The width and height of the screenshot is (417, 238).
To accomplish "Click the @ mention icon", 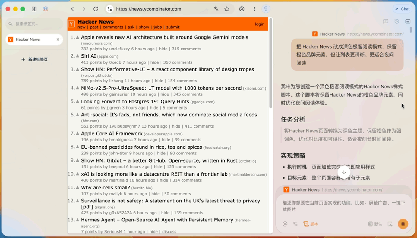I will 285,224.
